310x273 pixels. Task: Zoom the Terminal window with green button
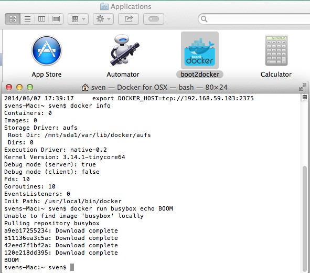(30, 87)
